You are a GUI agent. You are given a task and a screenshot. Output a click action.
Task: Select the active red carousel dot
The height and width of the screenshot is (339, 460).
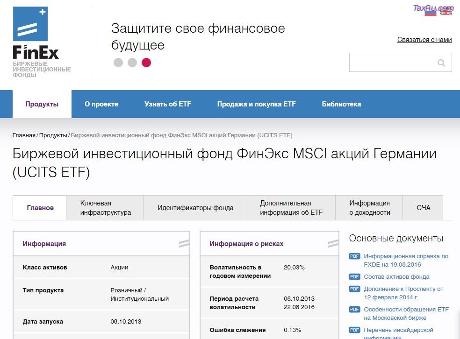click(146, 62)
